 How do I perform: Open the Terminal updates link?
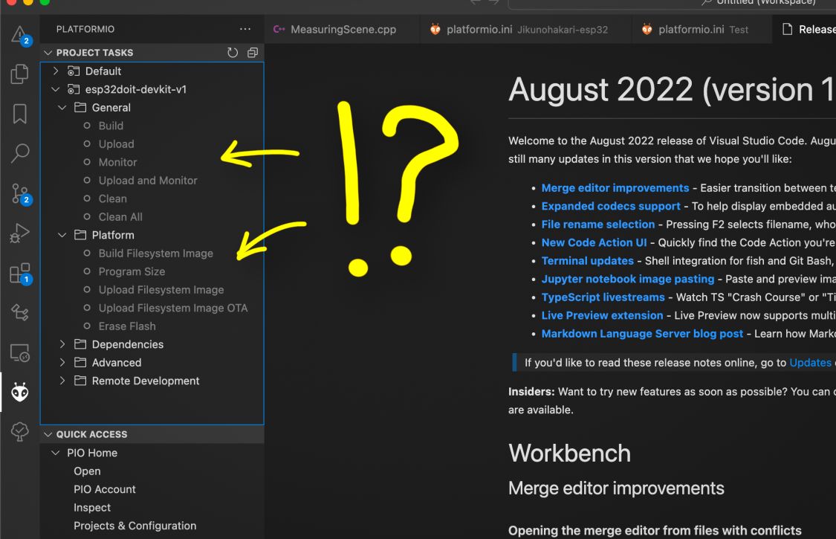click(x=588, y=260)
